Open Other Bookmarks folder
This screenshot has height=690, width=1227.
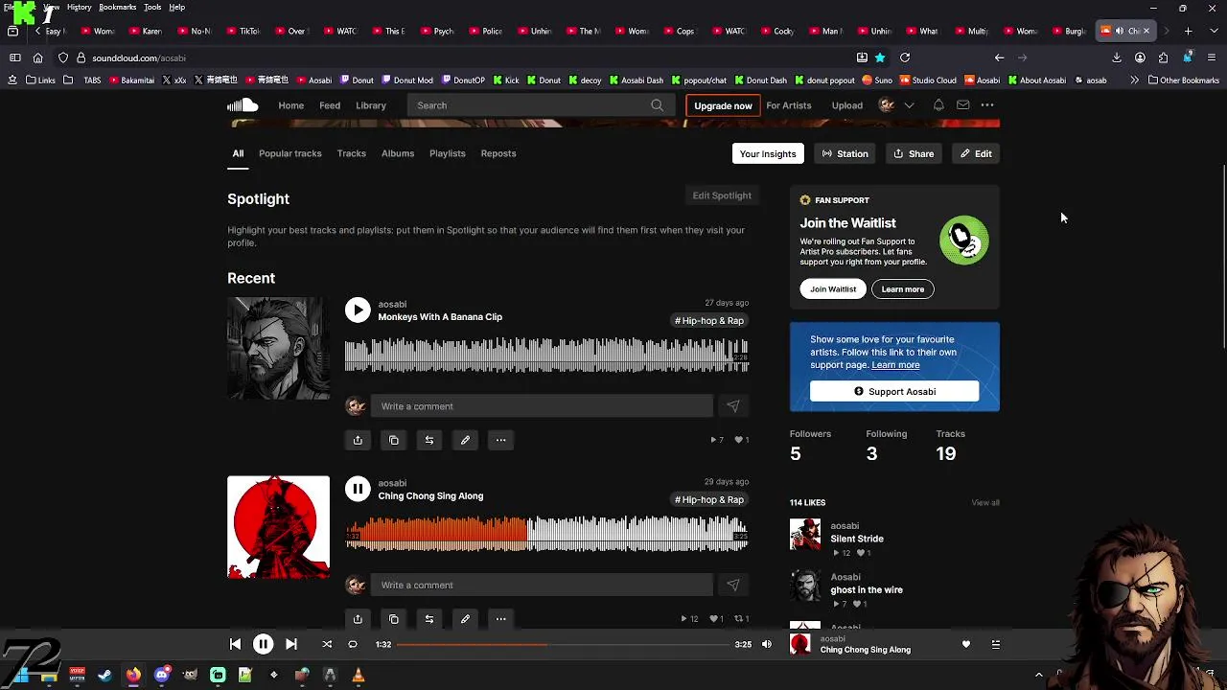(x=1184, y=80)
